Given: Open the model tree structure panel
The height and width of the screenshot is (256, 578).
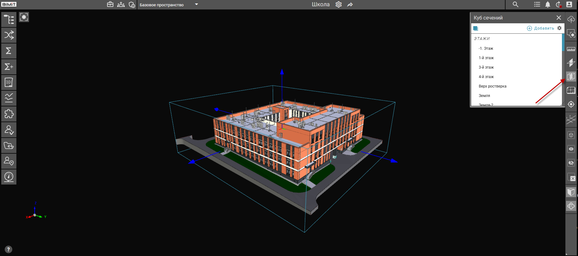Looking at the screenshot, I should [9, 20].
